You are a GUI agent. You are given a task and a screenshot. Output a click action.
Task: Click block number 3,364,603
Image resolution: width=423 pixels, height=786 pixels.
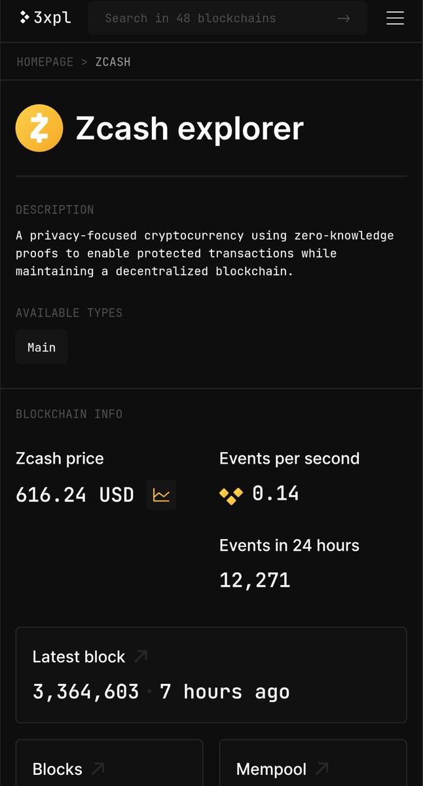(x=86, y=692)
